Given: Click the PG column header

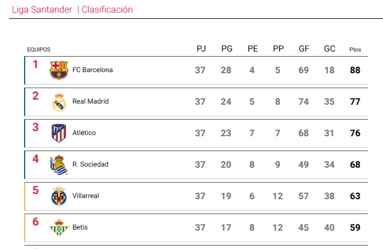Looking at the screenshot, I should click(227, 49).
